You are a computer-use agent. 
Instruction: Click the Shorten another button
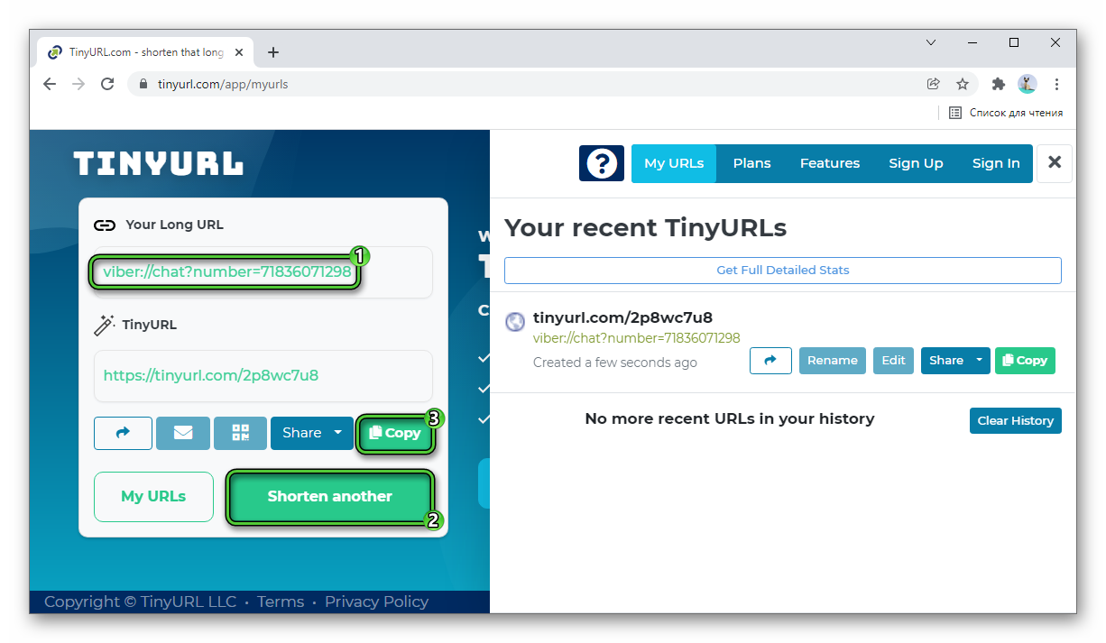click(330, 497)
